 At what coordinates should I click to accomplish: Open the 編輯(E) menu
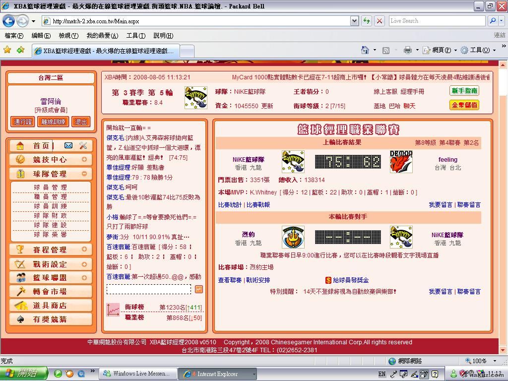(x=41, y=36)
